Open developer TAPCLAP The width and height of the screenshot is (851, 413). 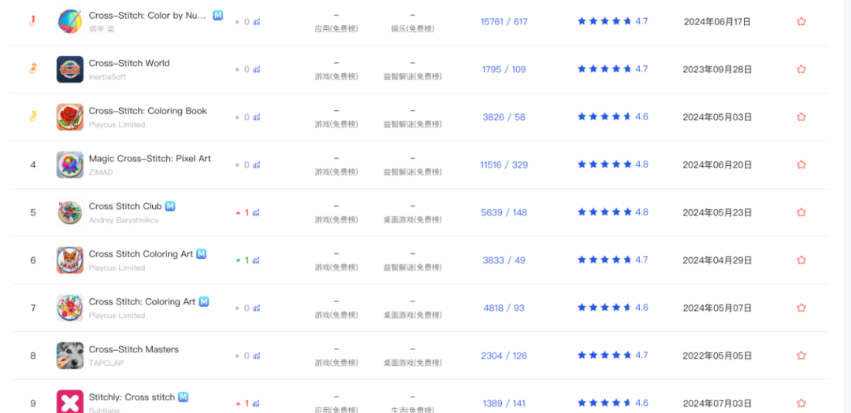pyautogui.click(x=106, y=363)
